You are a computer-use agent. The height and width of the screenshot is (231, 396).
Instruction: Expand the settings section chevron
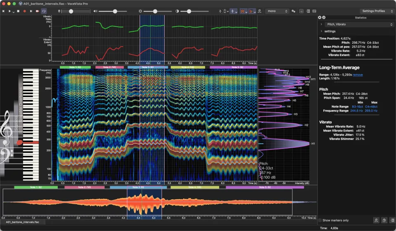click(321, 31)
